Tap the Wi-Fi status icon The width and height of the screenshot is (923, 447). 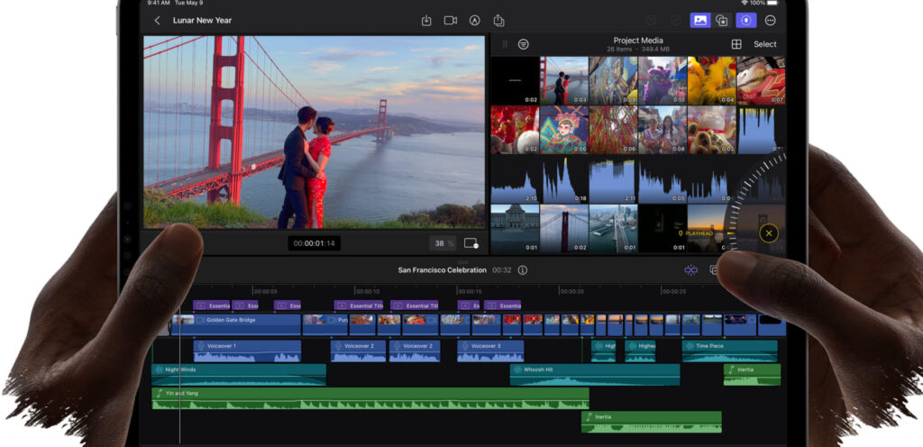[744, 3]
